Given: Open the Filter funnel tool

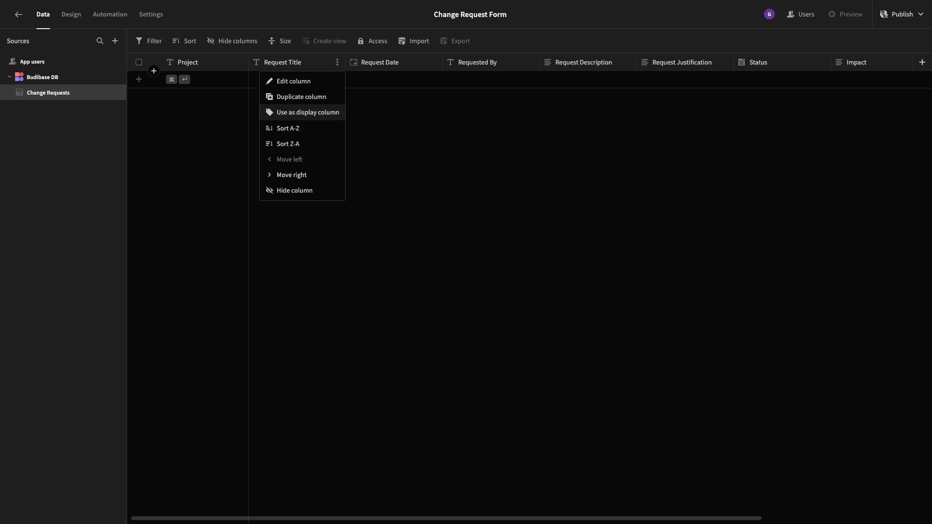Looking at the screenshot, I should click(149, 41).
